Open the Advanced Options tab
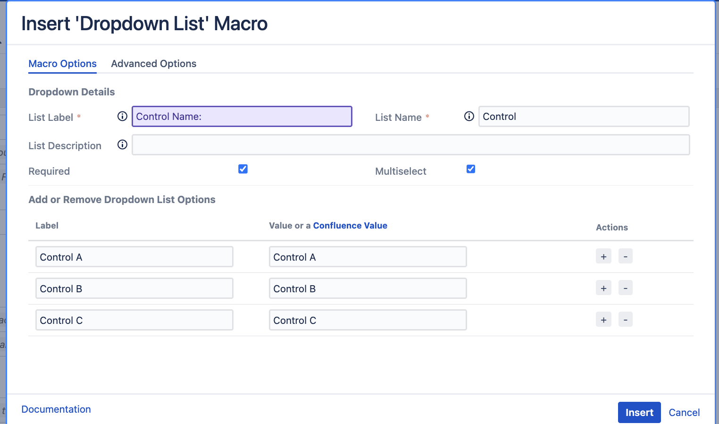This screenshot has height=424, width=719. pos(154,64)
